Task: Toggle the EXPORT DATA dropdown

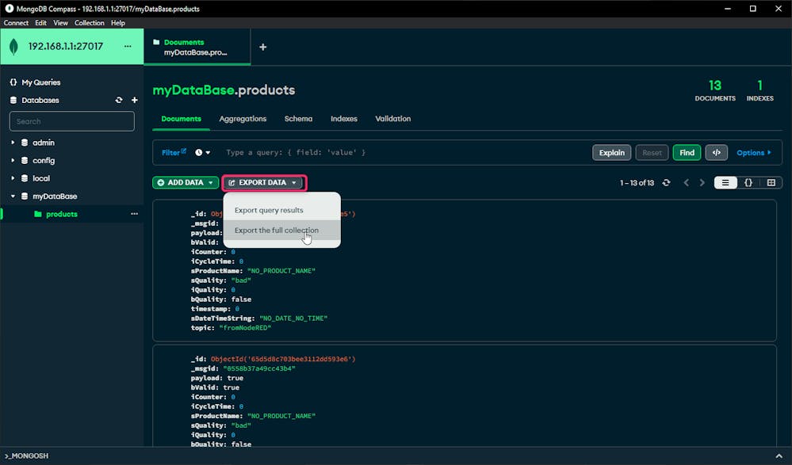Action: [x=264, y=182]
